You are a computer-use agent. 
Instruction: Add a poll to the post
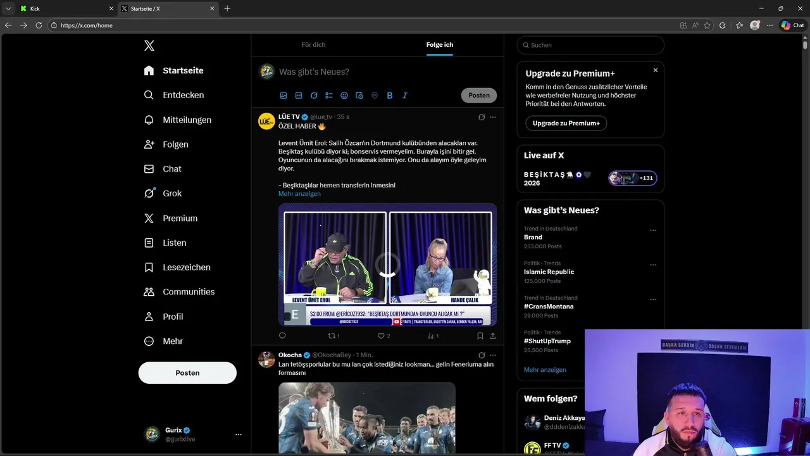click(x=329, y=96)
